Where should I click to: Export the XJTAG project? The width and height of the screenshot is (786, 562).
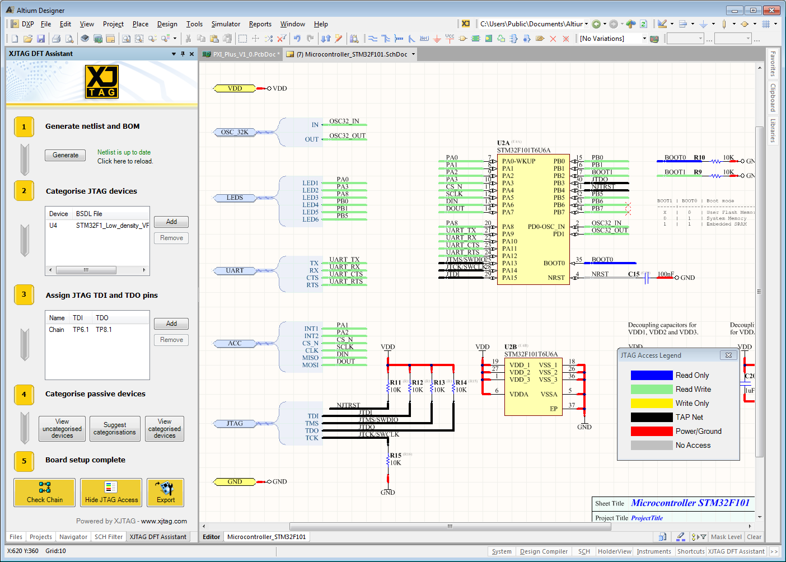pos(166,493)
